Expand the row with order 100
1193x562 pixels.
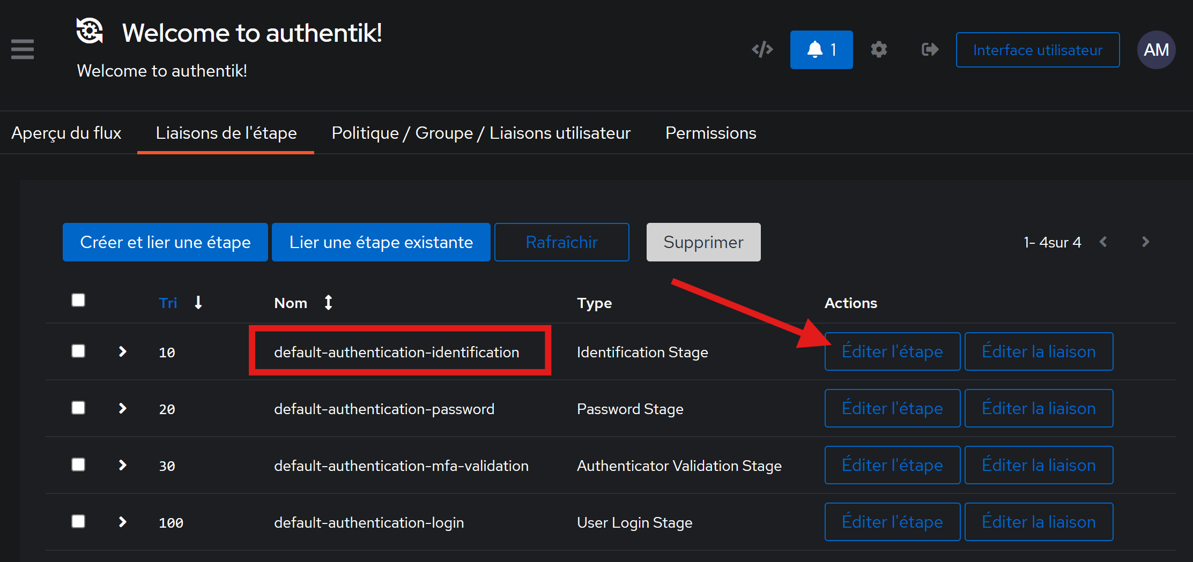coord(122,522)
